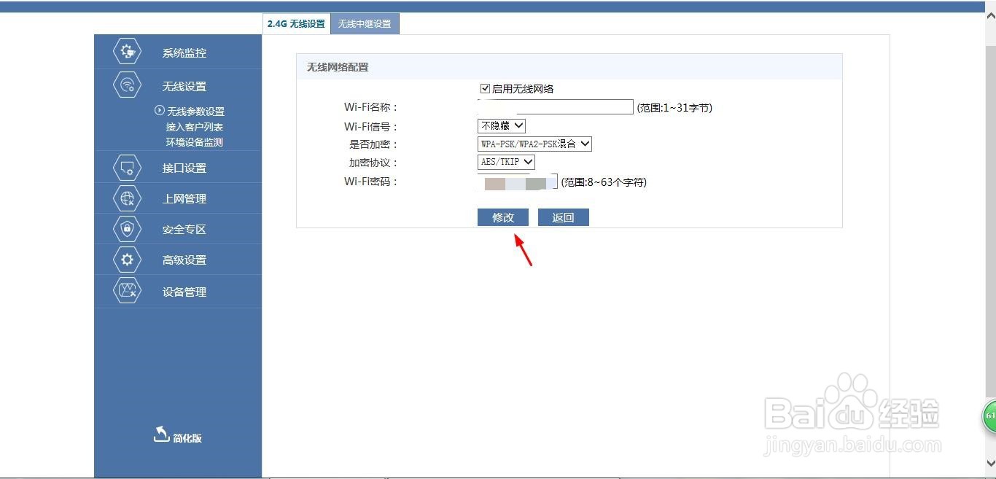996x479 pixels.
Task: Select the 2.4G 无线设置 tab
Action: [296, 23]
